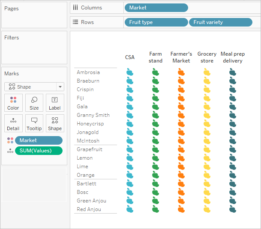Open the Shape mark type dropdown
261x229 pixels.
tap(34, 86)
